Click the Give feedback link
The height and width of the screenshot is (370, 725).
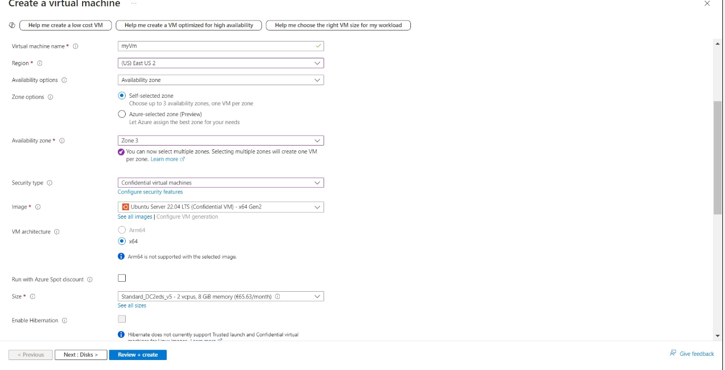(x=697, y=354)
